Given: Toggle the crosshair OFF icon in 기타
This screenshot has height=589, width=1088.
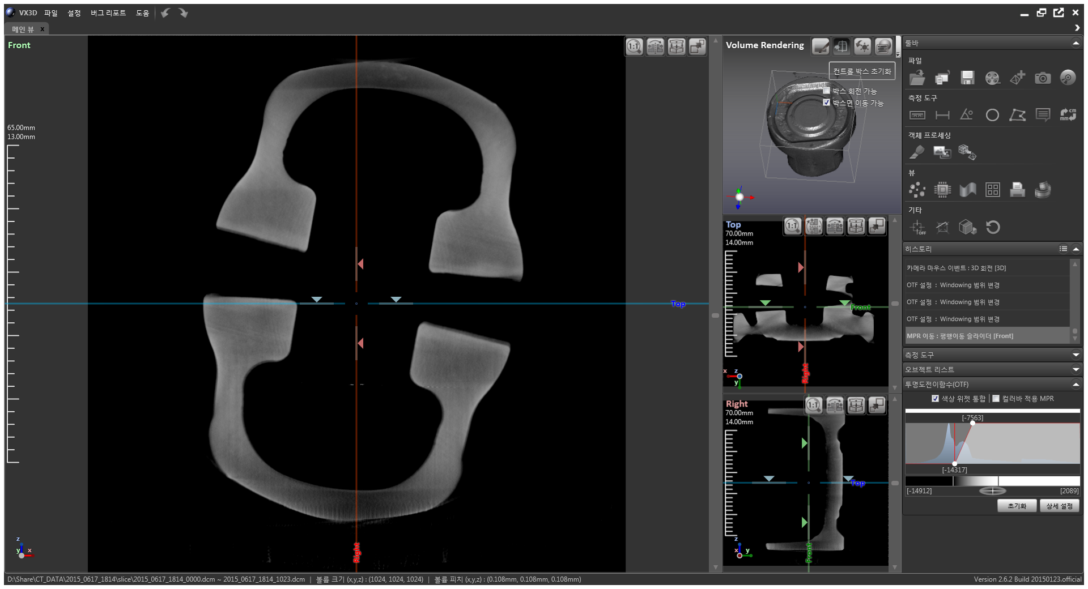Looking at the screenshot, I should (x=917, y=228).
